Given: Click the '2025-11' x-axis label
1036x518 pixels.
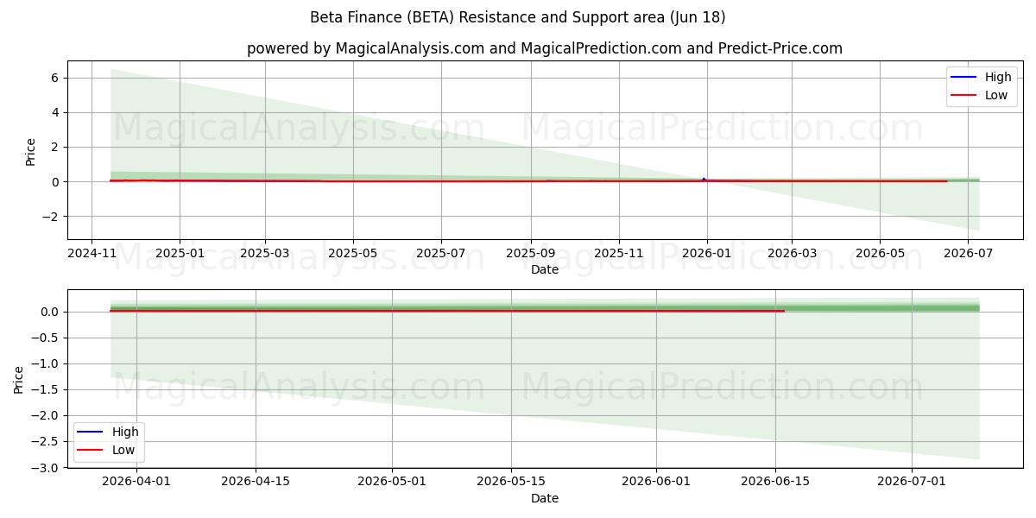Looking at the screenshot, I should pyautogui.click(x=618, y=254).
